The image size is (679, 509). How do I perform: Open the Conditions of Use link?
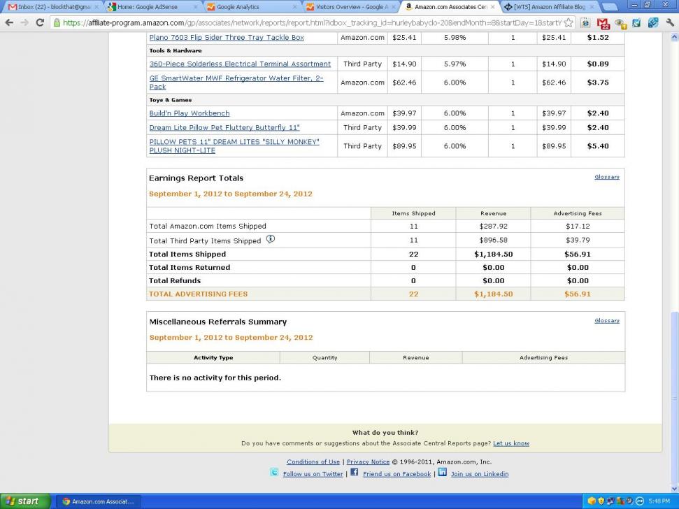point(313,462)
